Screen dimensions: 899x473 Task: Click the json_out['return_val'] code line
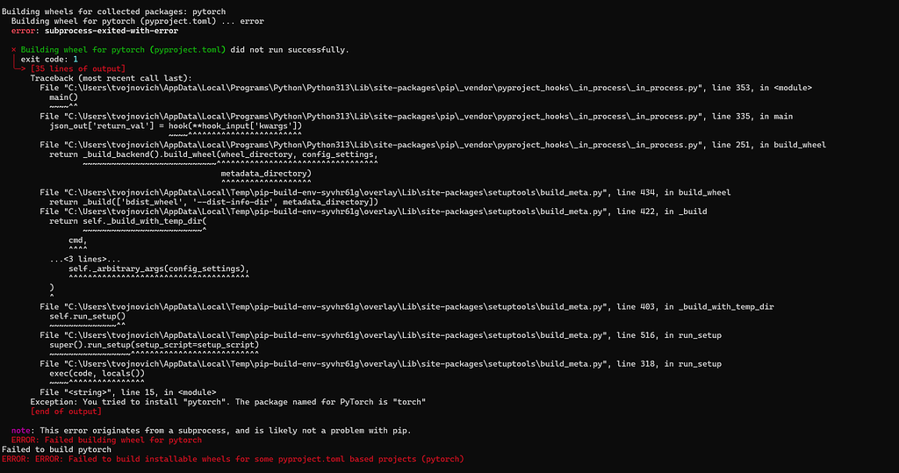pos(176,125)
